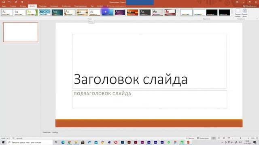
Task: Apply the first white Office theme thumbnail
Action: 7,12
